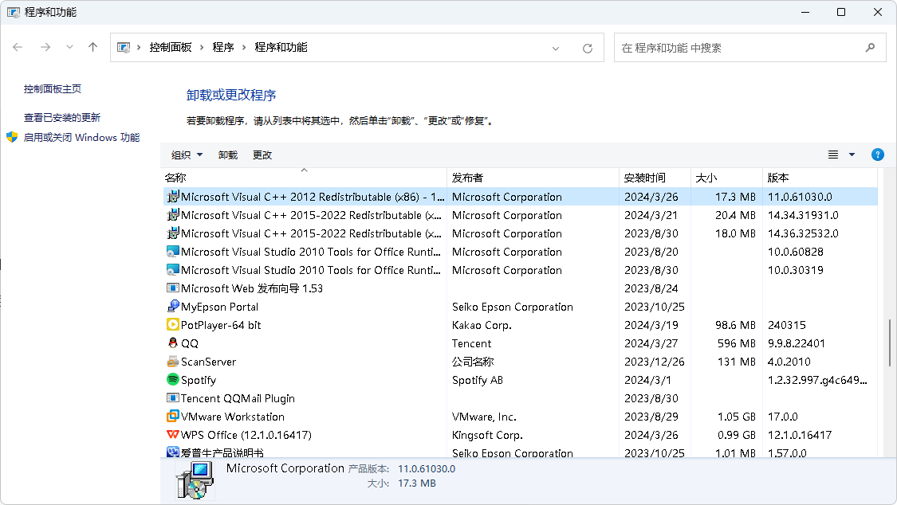Click the Visual C++ 2012 Redistributable icon
The image size is (897, 505).
pos(173,197)
